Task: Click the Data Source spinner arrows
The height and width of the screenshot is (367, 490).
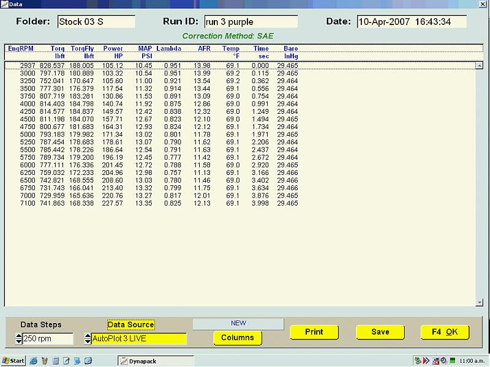Action: [88, 339]
